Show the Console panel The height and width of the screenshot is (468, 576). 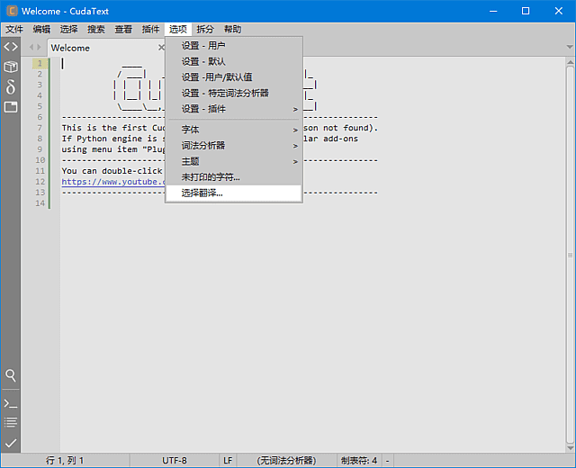pyautogui.click(x=10, y=403)
